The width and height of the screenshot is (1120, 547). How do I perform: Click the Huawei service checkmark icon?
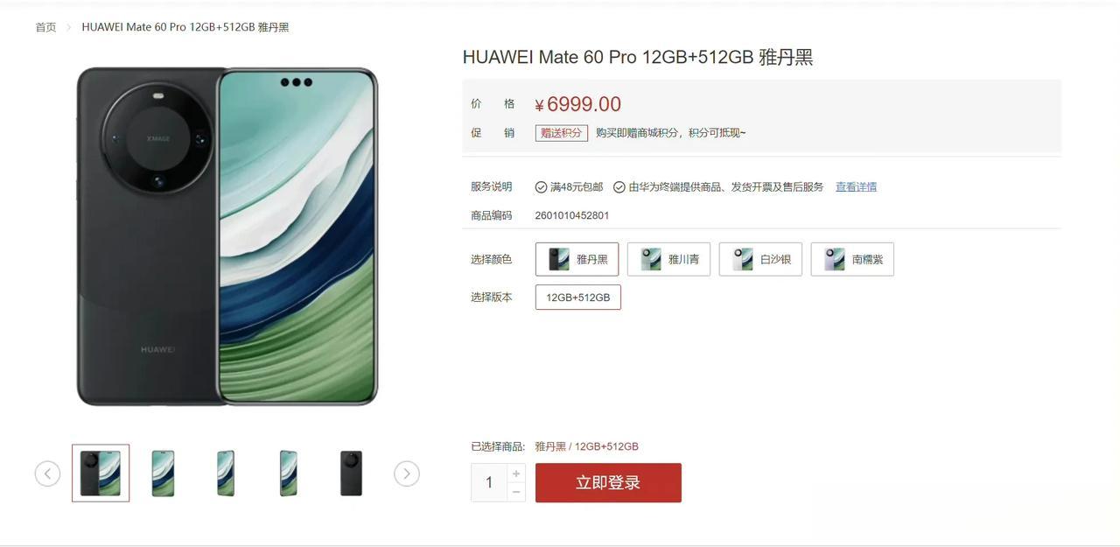(619, 187)
